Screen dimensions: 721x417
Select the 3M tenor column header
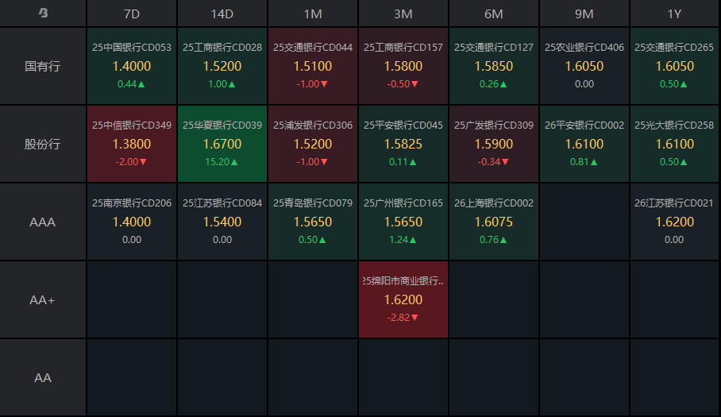[403, 14]
